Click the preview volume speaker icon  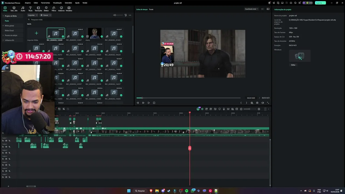[263, 103]
